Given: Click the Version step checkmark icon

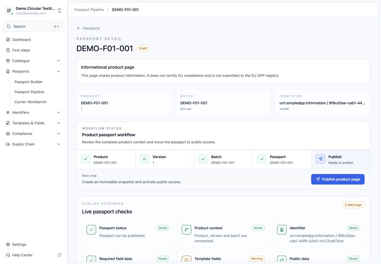Looking at the screenshot, I should point(144,159).
